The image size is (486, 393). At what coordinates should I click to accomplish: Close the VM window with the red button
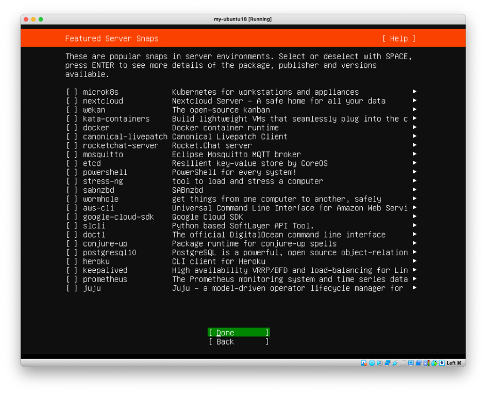tap(26, 19)
